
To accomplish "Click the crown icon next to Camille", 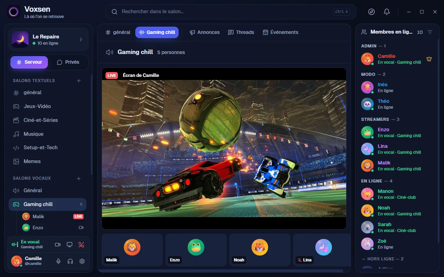I will (x=429, y=59).
